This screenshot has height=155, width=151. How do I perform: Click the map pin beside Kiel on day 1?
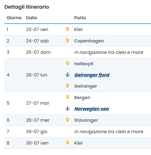pyautogui.click(x=68, y=29)
